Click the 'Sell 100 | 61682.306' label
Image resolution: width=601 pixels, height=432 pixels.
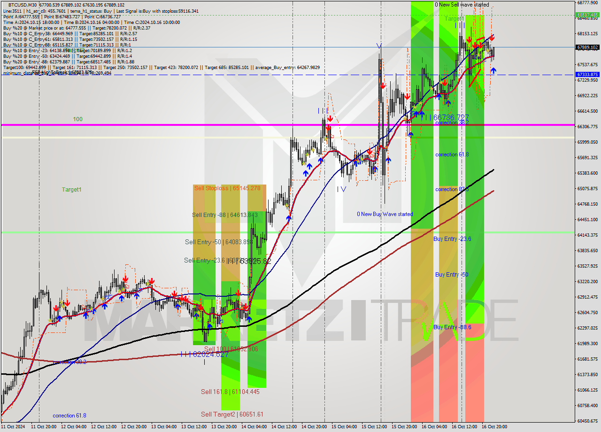231,349
